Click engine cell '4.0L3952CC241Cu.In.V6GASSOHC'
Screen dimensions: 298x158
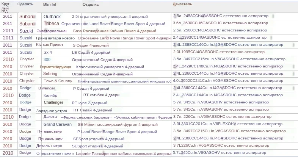228,81
